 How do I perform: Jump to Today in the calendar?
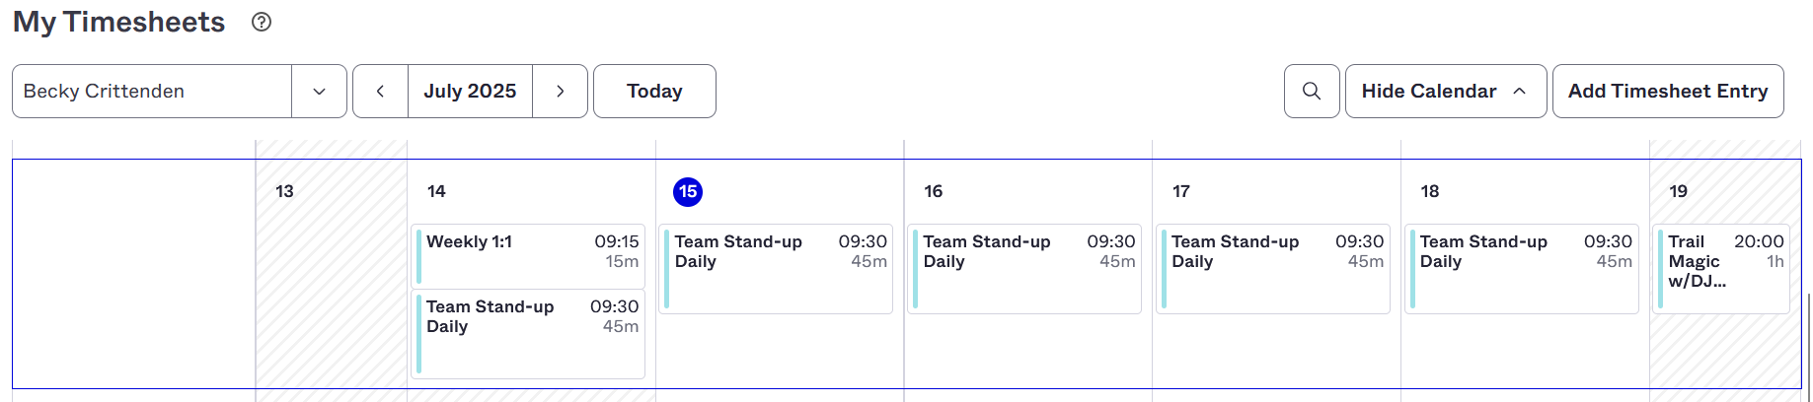[654, 91]
